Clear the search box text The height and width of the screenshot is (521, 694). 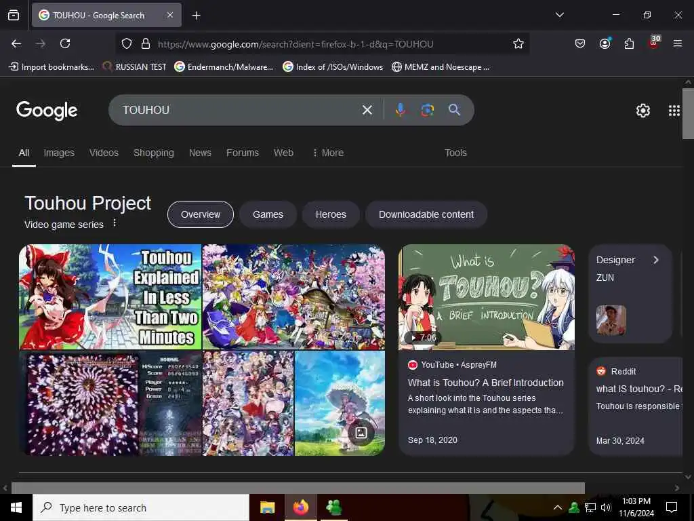click(367, 110)
